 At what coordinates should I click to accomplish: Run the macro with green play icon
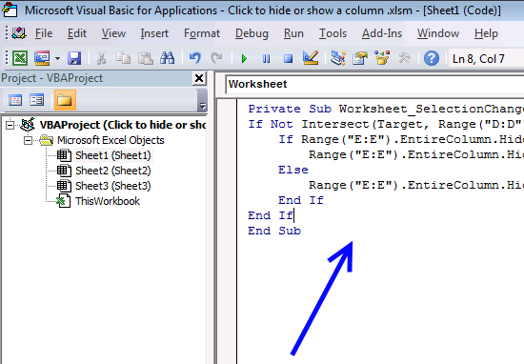tap(244, 59)
